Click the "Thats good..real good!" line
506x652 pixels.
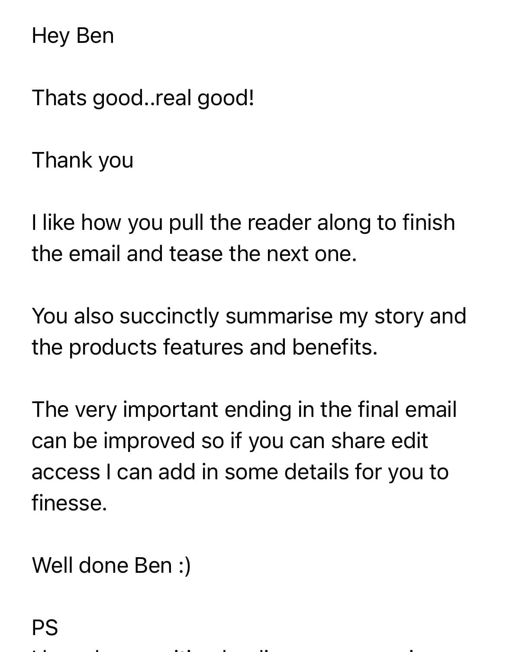point(143,98)
